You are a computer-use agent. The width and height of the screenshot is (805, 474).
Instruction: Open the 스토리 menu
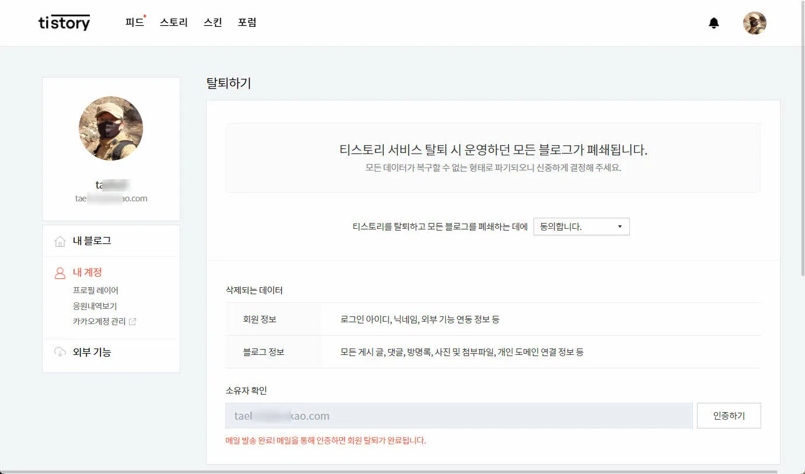click(x=174, y=23)
